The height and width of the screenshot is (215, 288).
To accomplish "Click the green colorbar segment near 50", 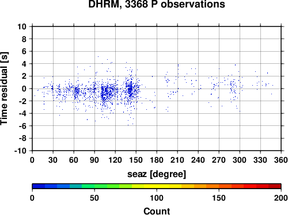I will [94, 186].
